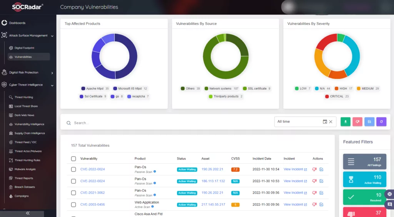This screenshot has height=217, width=394.
Task: Select checkbox beside CVE-2003-0456
Action: click(73, 204)
